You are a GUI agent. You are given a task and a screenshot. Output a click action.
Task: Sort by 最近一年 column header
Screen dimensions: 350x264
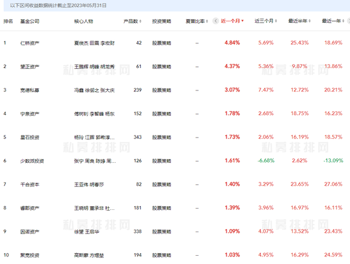pos(333,21)
